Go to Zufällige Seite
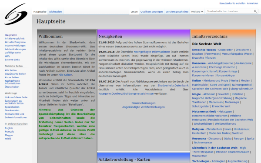 coord(13,53)
